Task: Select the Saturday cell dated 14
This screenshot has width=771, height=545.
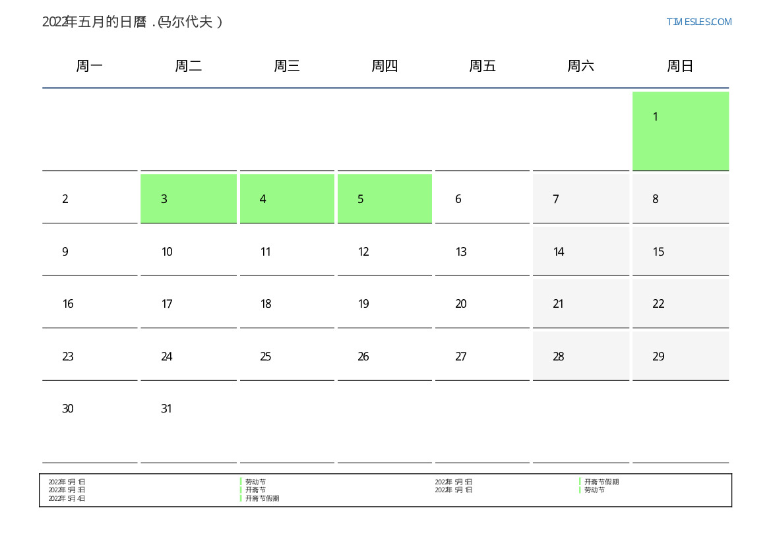Action: click(x=580, y=250)
